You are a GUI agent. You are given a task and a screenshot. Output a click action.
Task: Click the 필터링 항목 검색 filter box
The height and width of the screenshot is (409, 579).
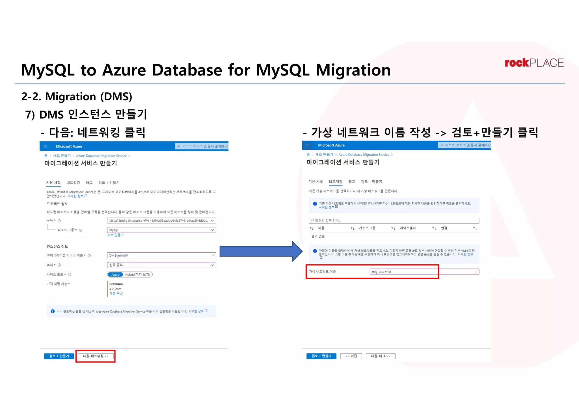tap(394, 220)
